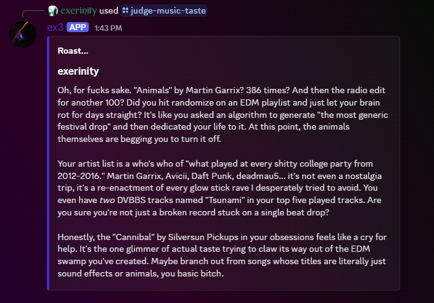Click the APP badge beside ex3
Screen dimensions: 434x303
coord(78,28)
